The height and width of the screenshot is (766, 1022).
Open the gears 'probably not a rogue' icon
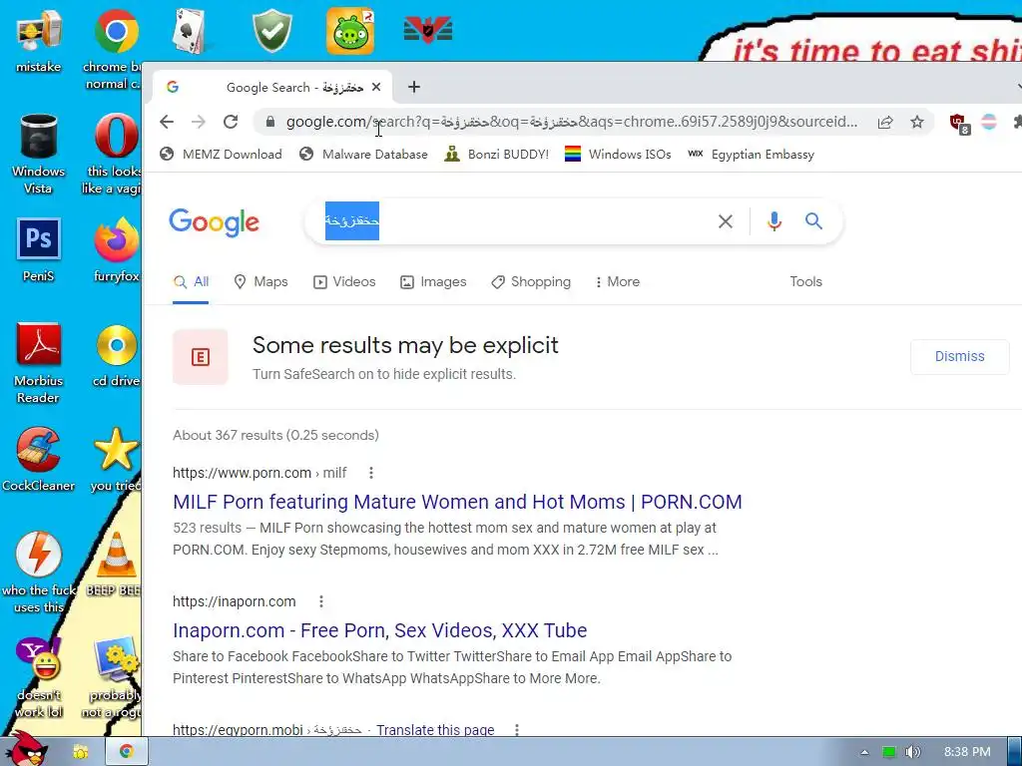pyautogui.click(x=117, y=659)
